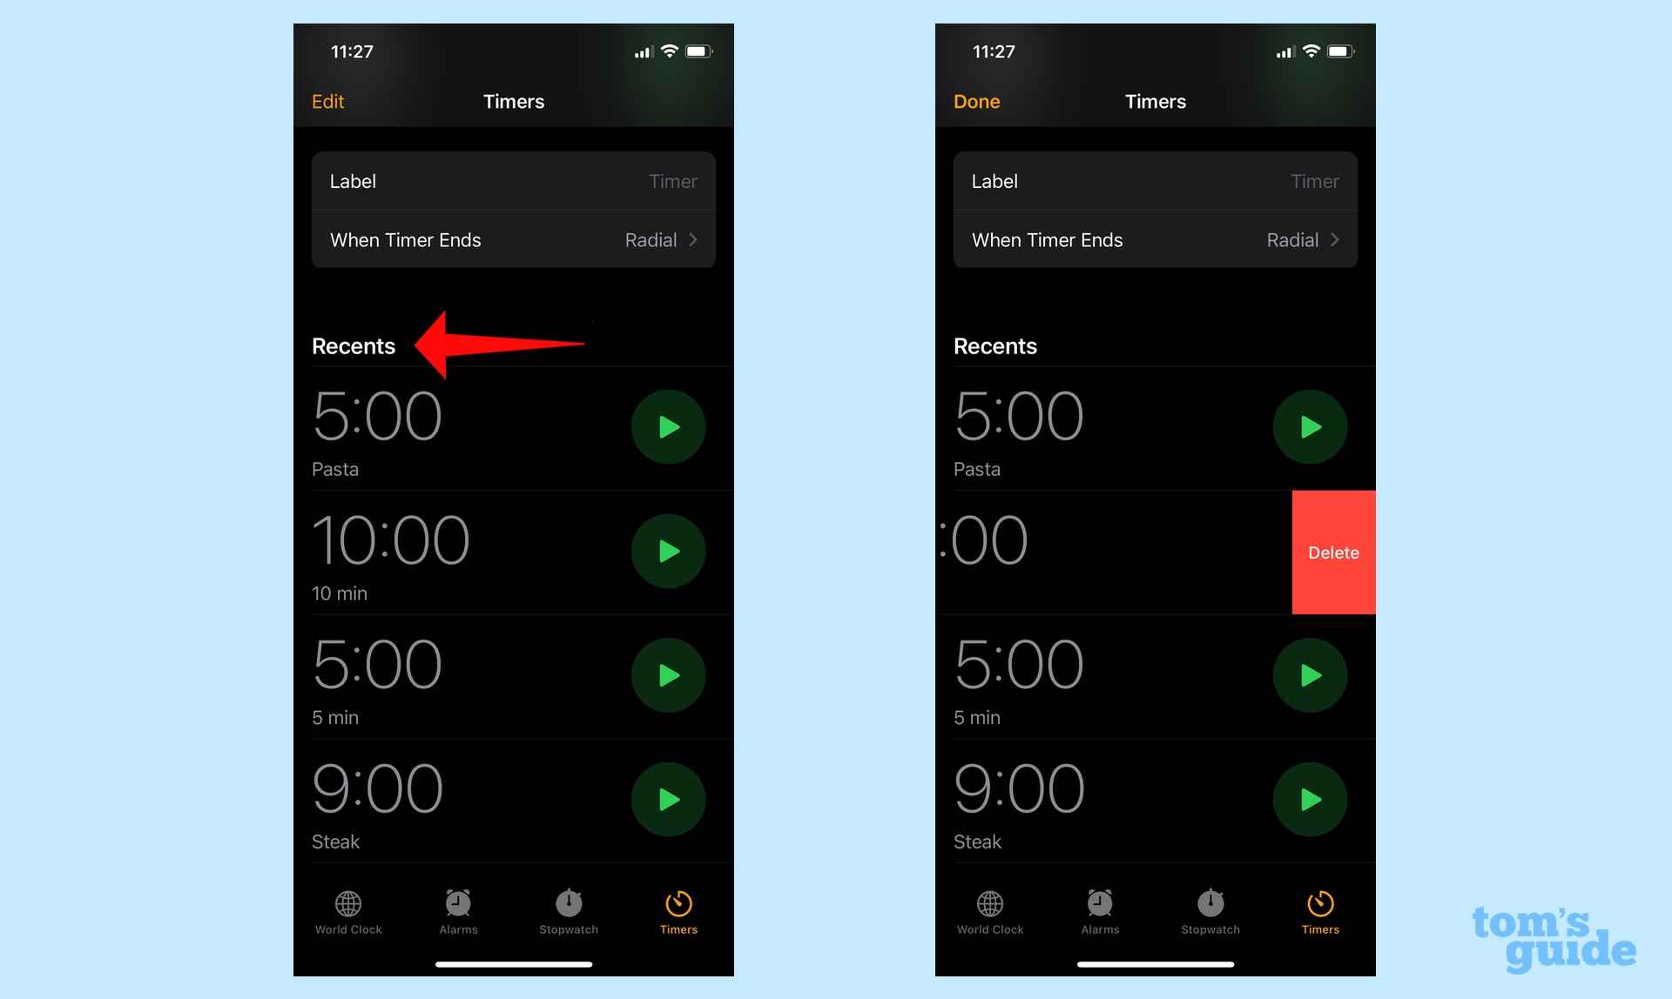Tap the play button for 5 min timer
This screenshot has height=999, width=1672.
pyautogui.click(x=666, y=674)
